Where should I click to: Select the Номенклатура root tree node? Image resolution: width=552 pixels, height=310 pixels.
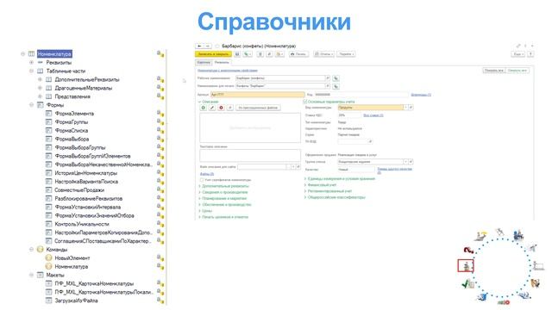(54, 53)
